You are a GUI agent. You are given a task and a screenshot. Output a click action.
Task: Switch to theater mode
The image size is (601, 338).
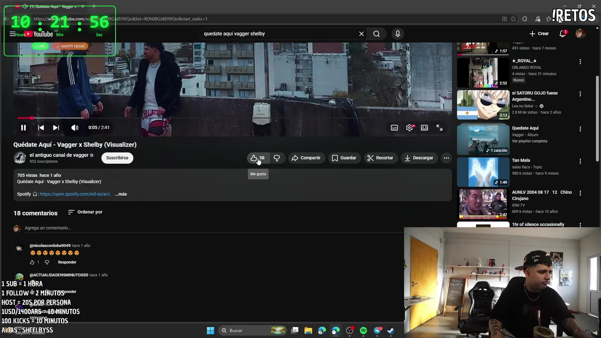tap(424, 128)
